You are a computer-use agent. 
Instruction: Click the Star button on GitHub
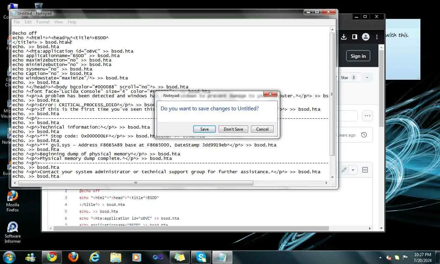[348, 78]
